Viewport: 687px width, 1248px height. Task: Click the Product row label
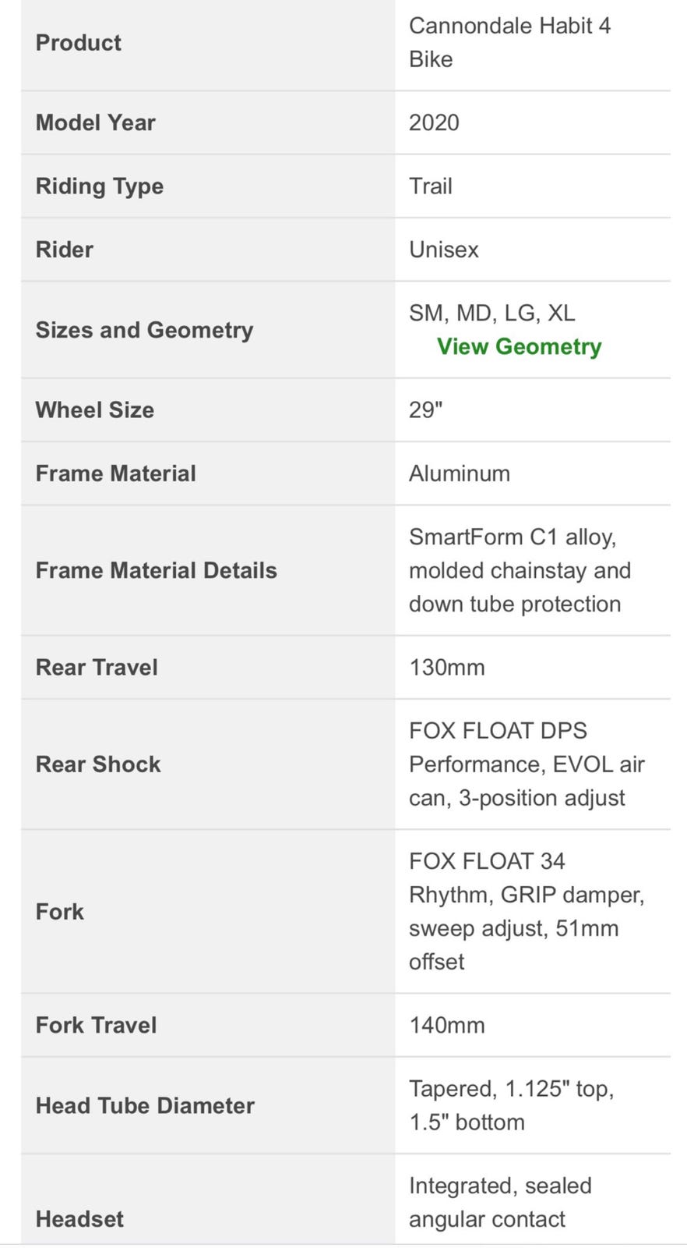point(79,42)
